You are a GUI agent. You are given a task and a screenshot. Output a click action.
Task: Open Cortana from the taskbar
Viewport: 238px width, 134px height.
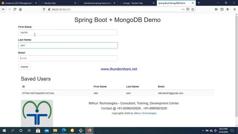[21, 131]
